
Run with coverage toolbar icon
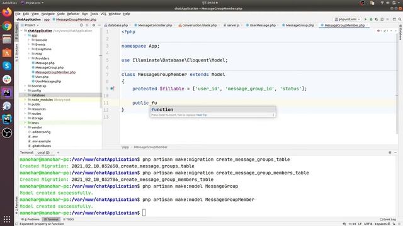click(377, 19)
